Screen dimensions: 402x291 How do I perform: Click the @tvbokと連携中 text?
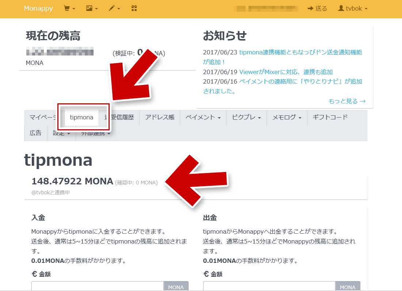click(50, 192)
